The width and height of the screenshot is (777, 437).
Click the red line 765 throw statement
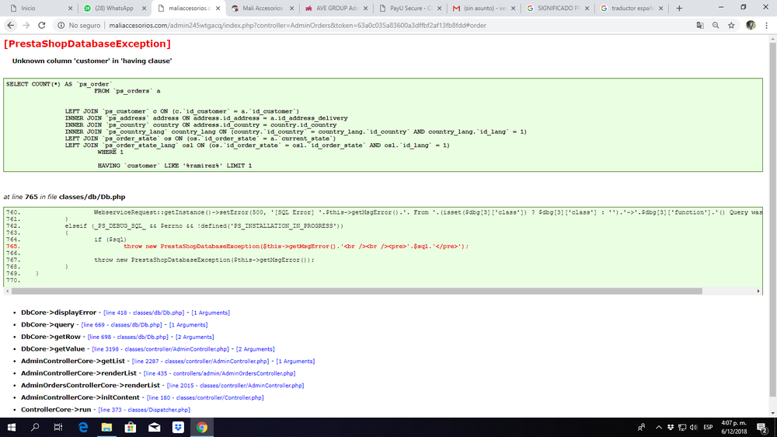tap(296, 246)
